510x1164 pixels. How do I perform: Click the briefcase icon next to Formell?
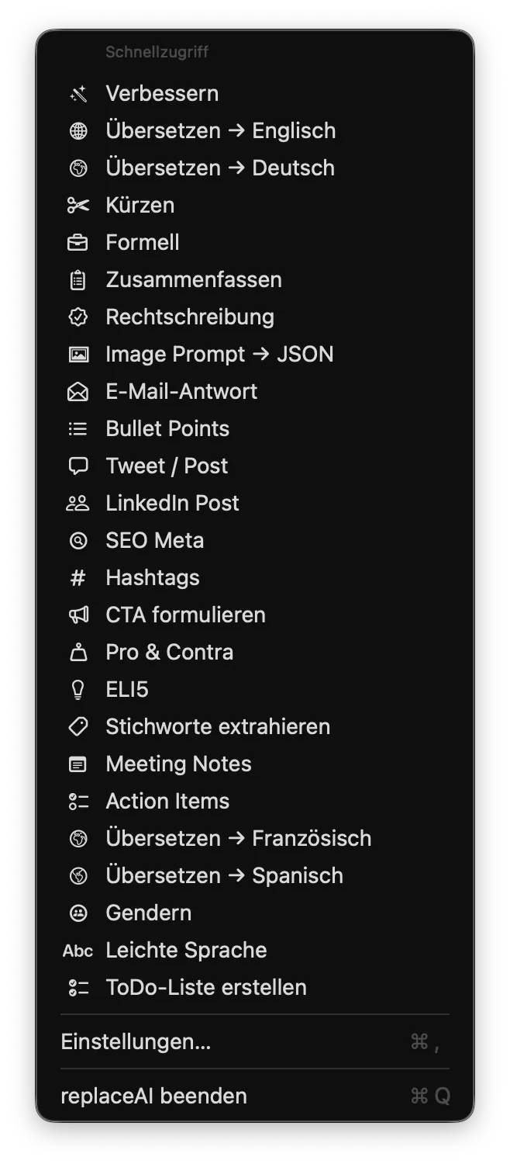click(78, 242)
